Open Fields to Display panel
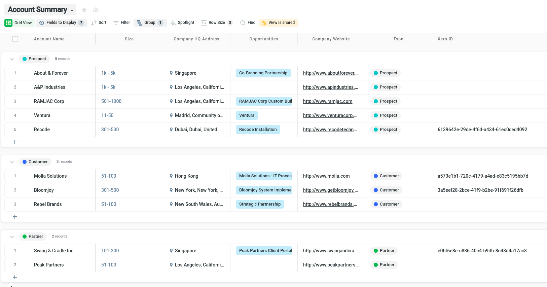The width and height of the screenshot is (547, 287). (62, 23)
